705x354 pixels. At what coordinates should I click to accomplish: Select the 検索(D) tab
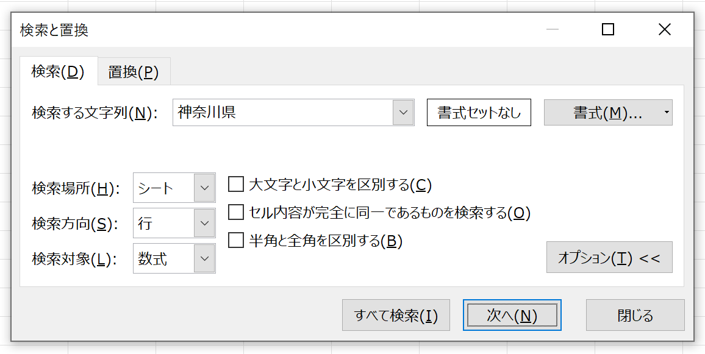tap(59, 71)
